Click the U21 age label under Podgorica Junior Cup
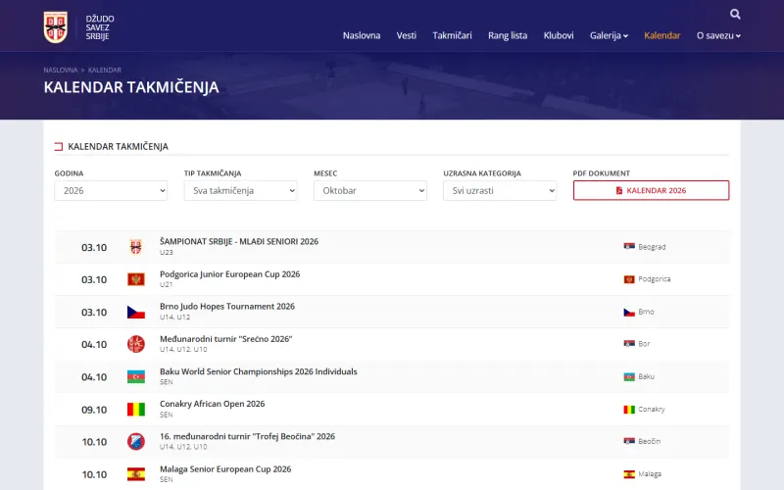Image resolution: width=784 pixels, height=490 pixels. point(166,284)
